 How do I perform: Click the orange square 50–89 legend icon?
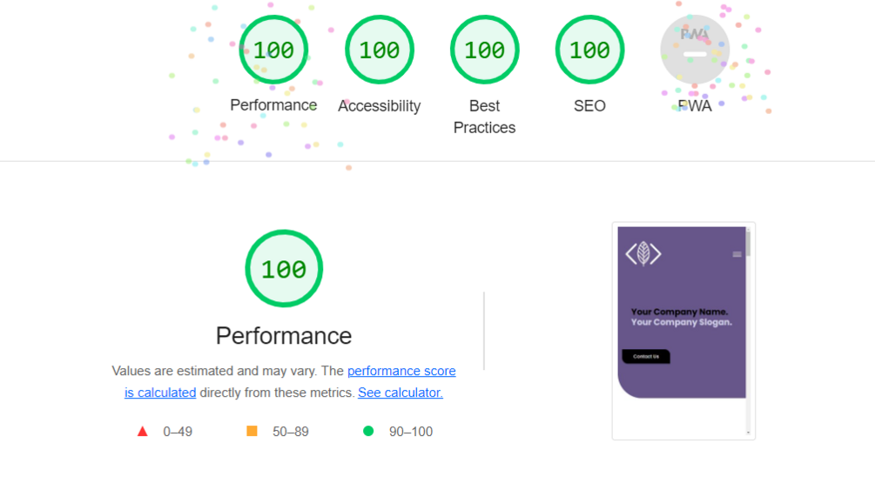point(252,432)
